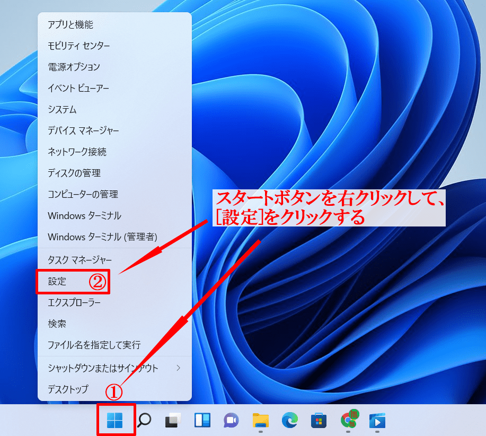The width and height of the screenshot is (486, 436).
Task: Expand シャットダウンまたはサインアウト submenu
Action: point(114,368)
